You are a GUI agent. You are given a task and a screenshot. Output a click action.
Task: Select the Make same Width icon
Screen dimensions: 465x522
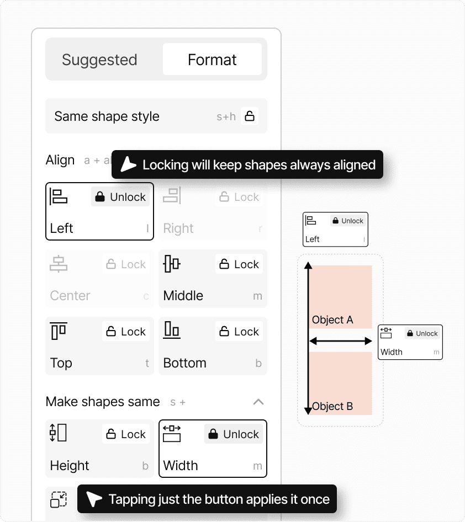pos(171,434)
